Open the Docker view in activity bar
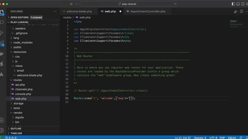Image resolution: width=248 pixels, height=139 pixels. pos(2,54)
